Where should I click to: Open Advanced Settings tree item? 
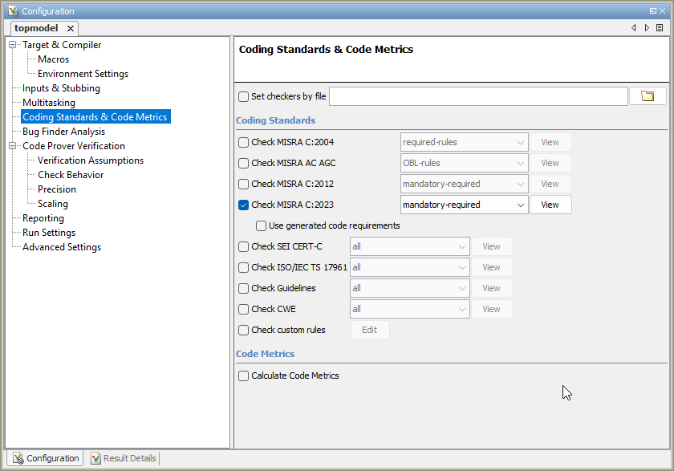click(x=62, y=247)
